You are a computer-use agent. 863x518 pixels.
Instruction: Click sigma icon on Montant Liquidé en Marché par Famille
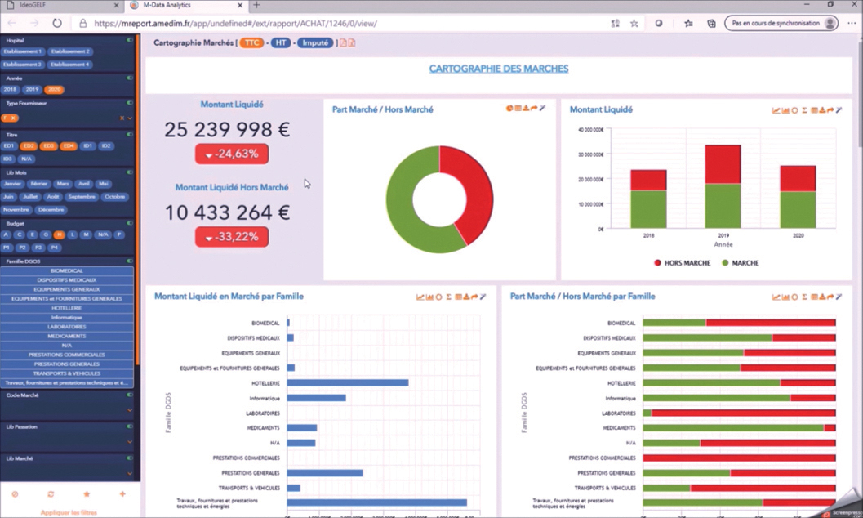pos(448,297)
